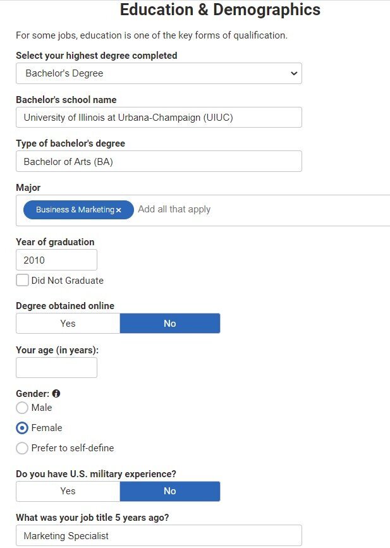Choose No for U.S. military experience
Screen dimensions: 390x548
click(x=170, y=491)
